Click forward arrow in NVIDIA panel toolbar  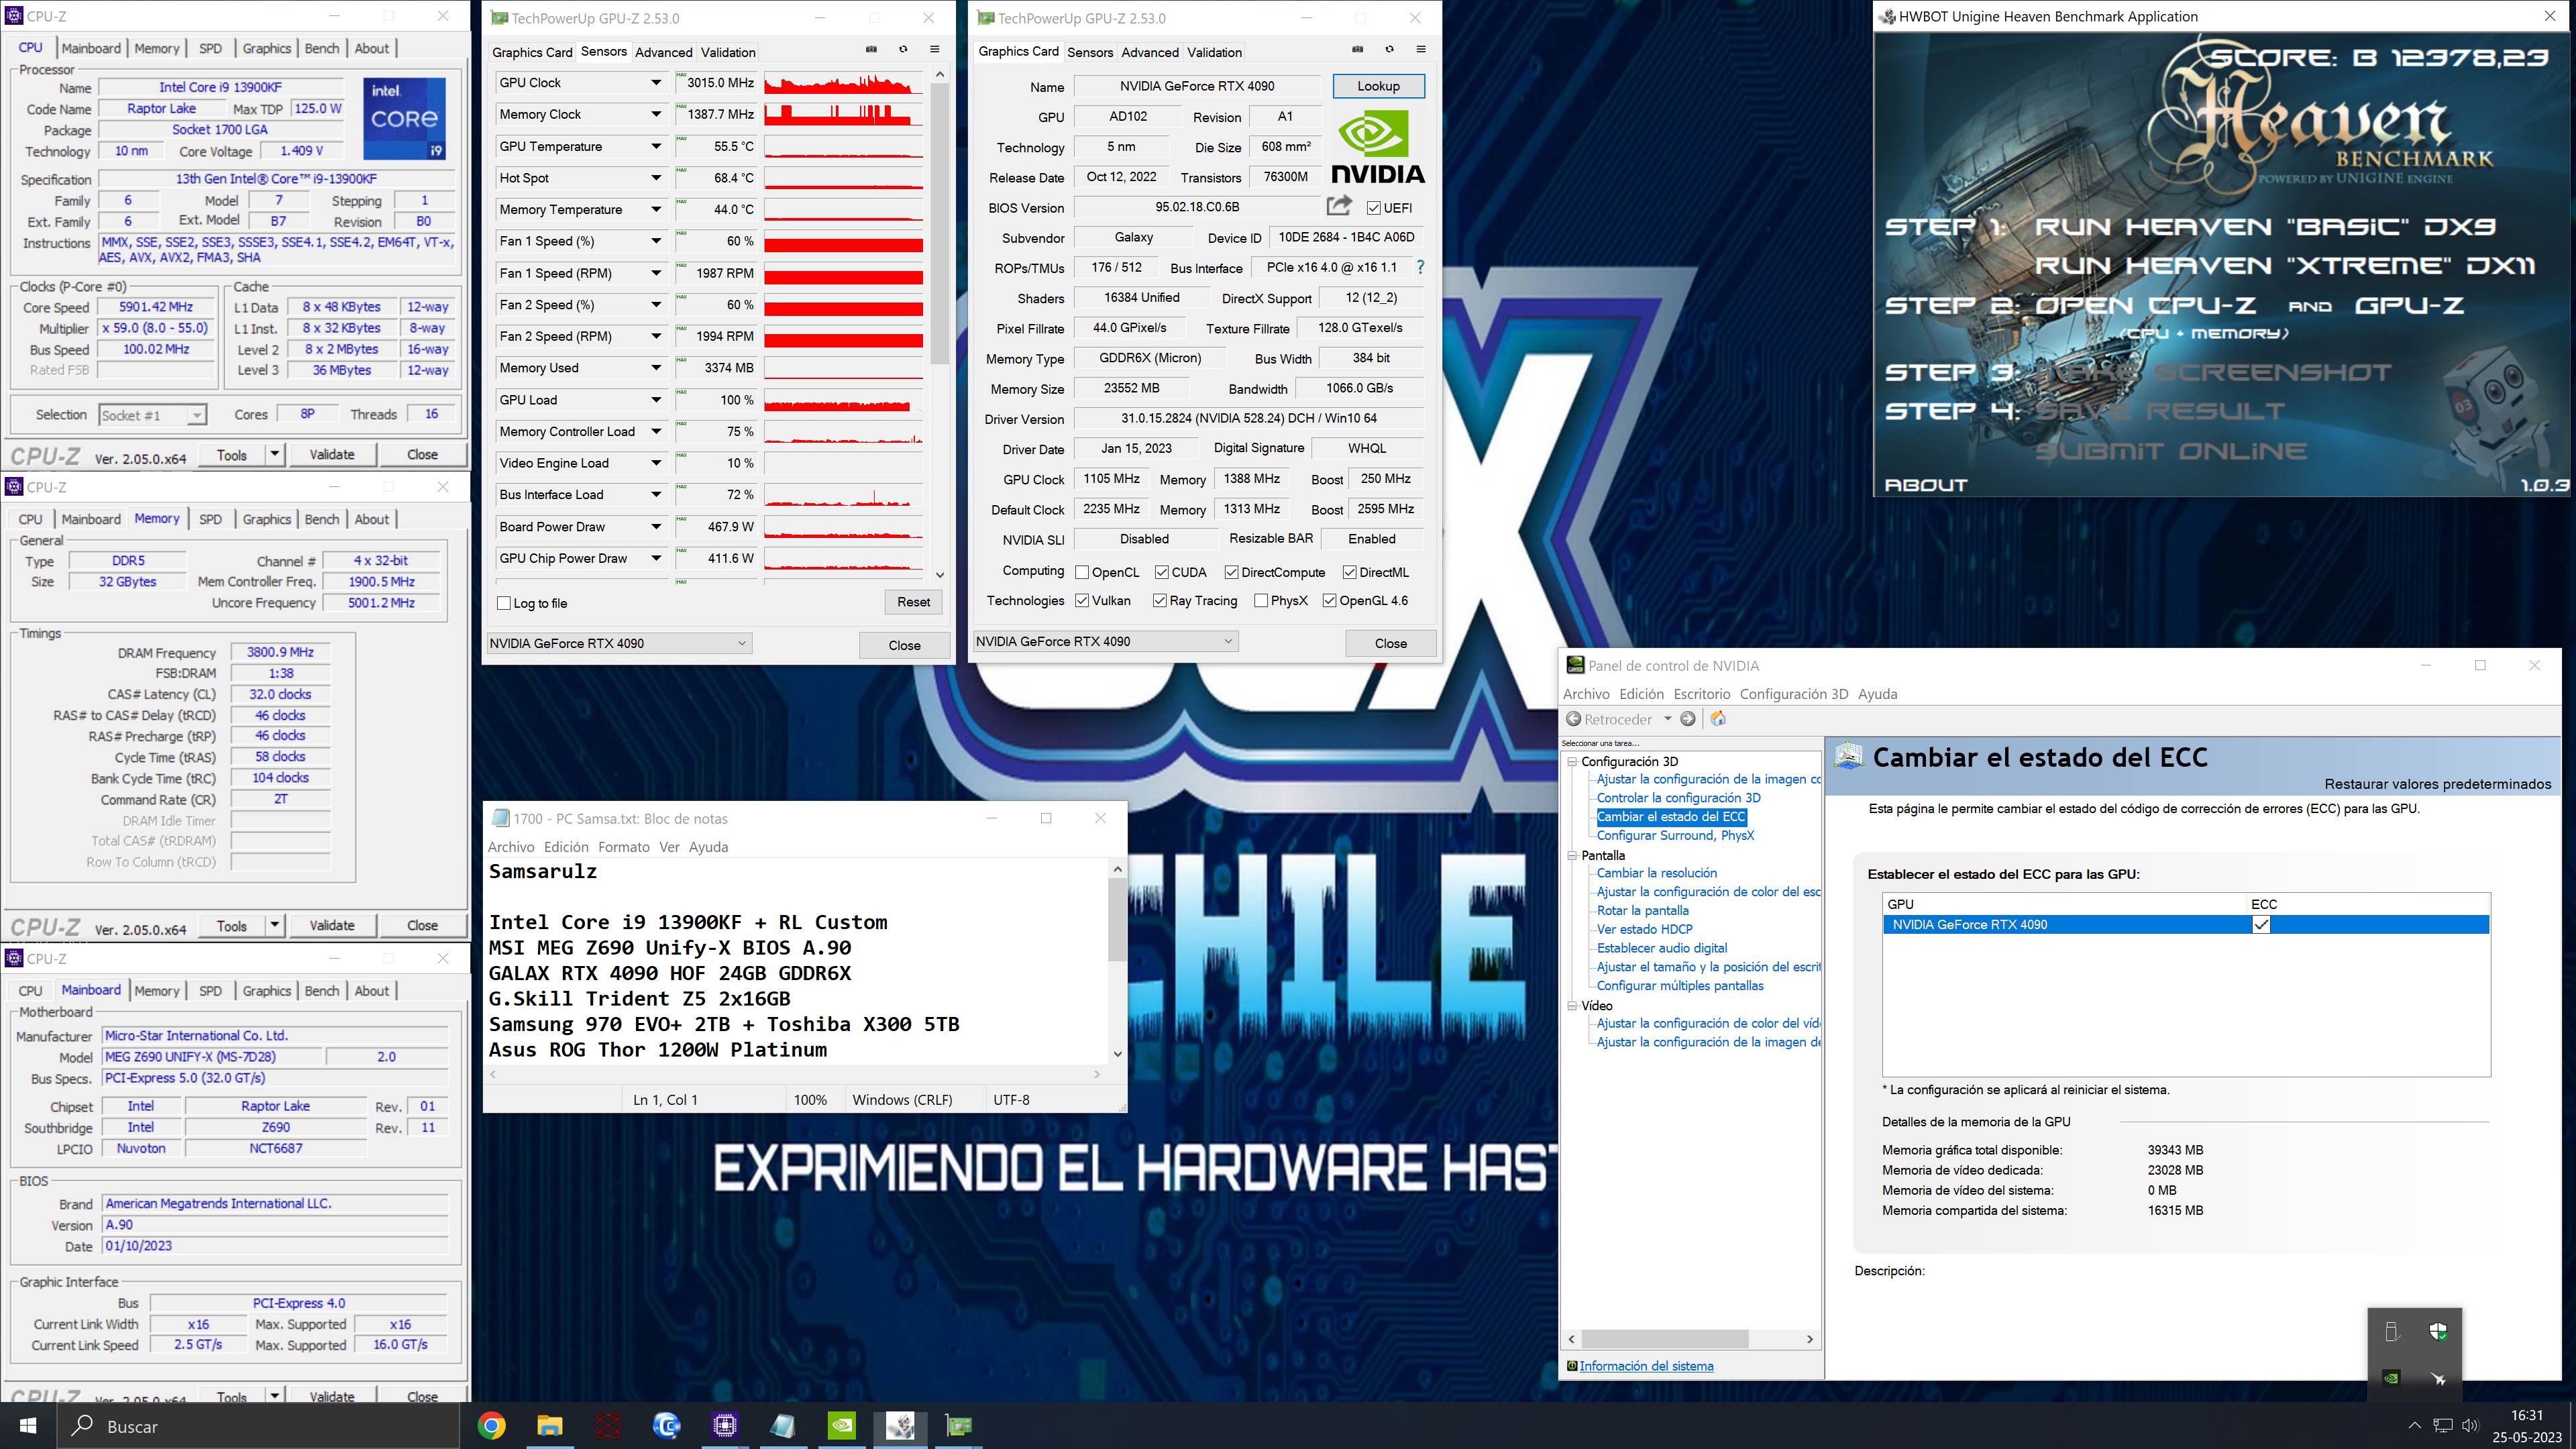(x=1688, y=719)
